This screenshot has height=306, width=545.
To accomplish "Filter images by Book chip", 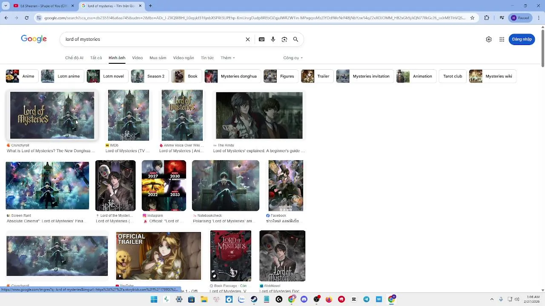I will click(186, 76).
